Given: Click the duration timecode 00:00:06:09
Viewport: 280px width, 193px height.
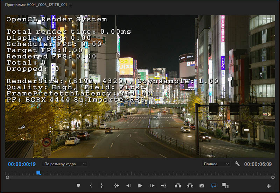Looking at the screenshot, I should 258,164.
